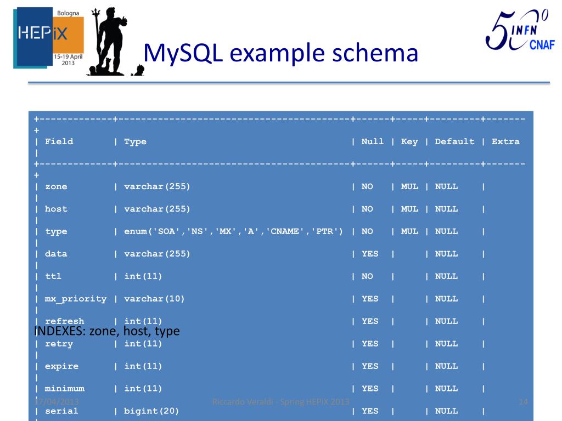Click YES in the serial row
Screen dimensions: 562x421
tap(370, 411)
